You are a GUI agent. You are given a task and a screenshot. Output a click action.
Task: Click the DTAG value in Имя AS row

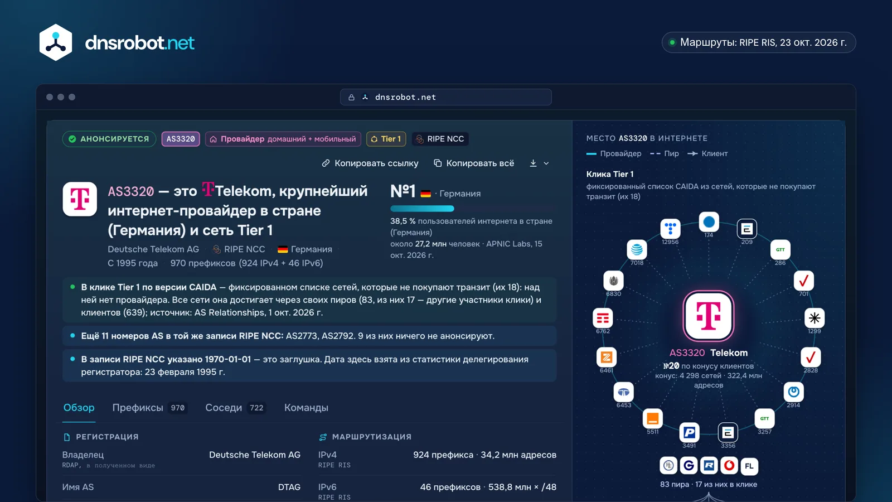pos(289,487)
